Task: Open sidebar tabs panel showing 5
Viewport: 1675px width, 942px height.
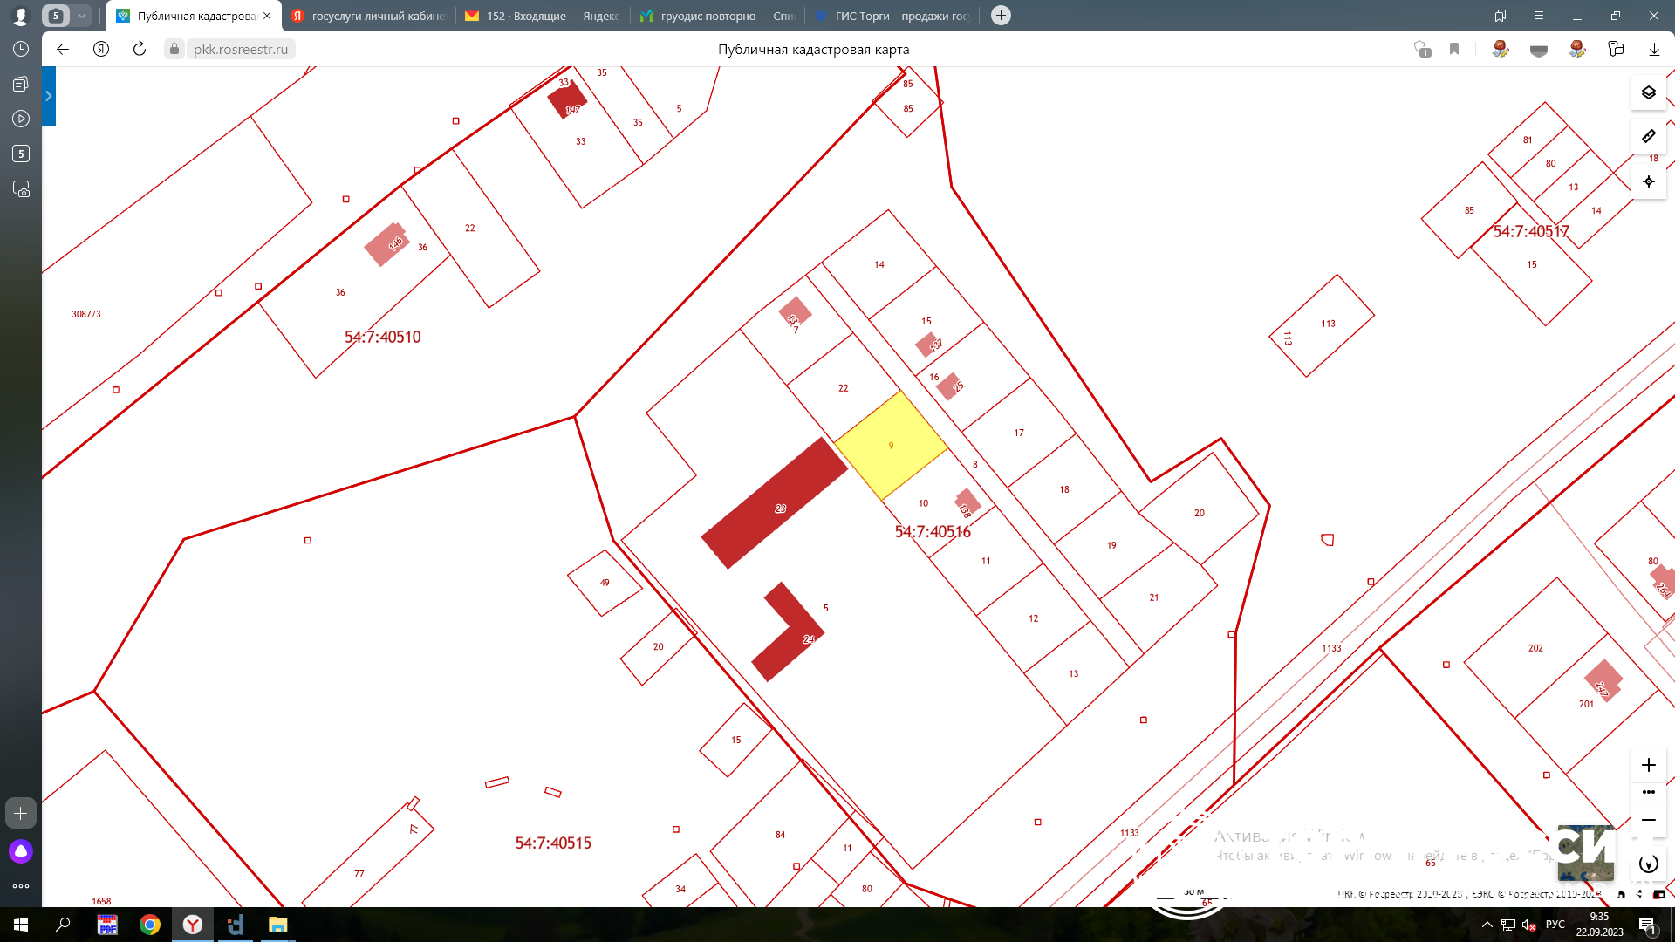Action: tap(21, 154)
